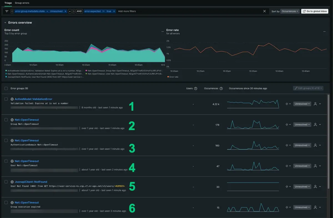
Task: Click the Occurrences column help icon
Action: tap(221, 88)
